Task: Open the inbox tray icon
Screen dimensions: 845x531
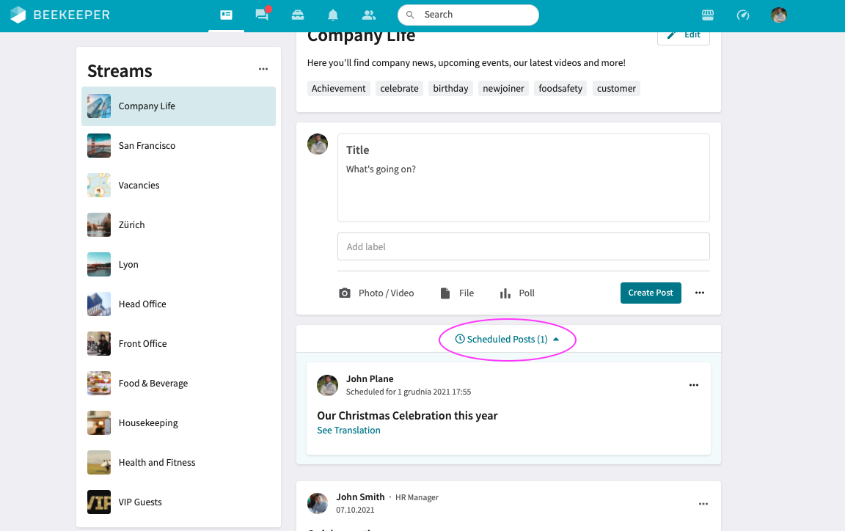Action: 297,15
